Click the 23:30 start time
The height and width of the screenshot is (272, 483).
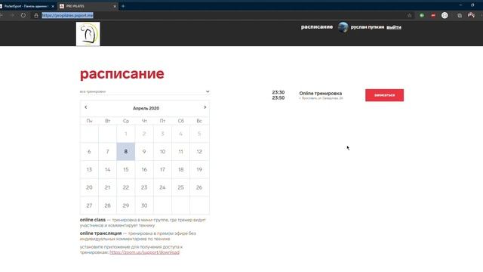278,92
